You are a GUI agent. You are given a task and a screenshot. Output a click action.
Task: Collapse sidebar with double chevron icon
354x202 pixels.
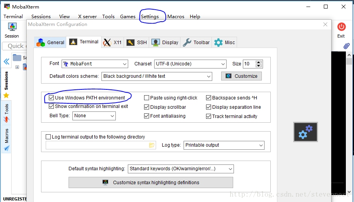[x=7, y=62]
